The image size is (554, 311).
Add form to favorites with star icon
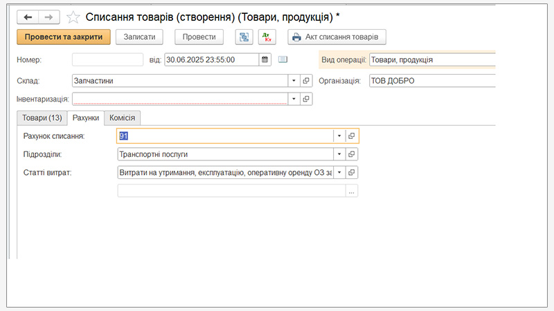pyautogui.click(x=73, y=17)
